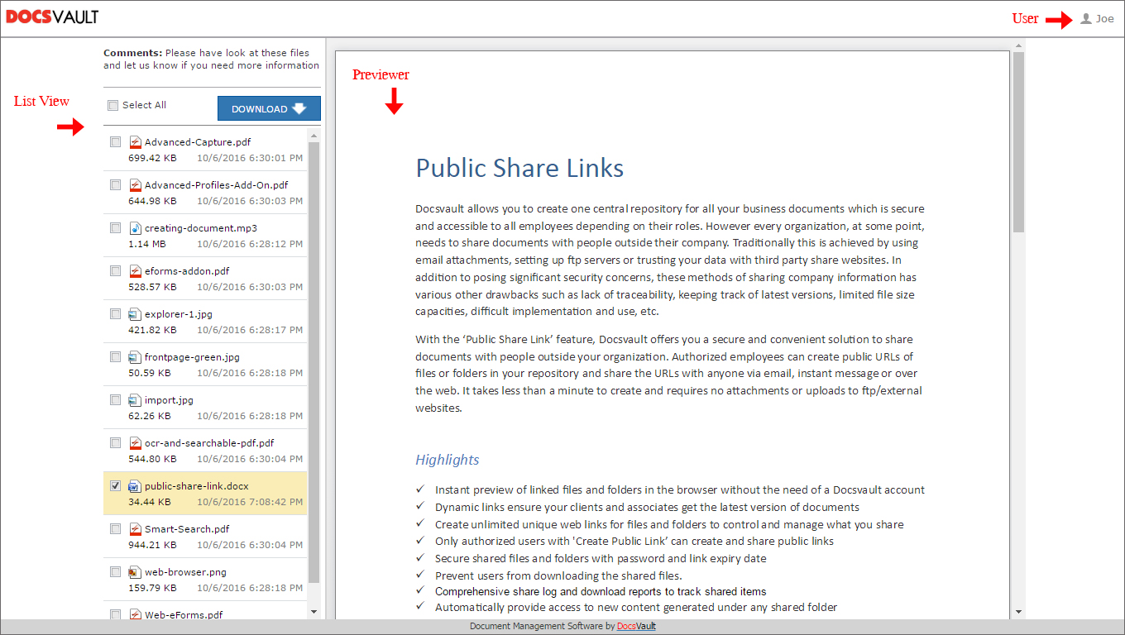
Task: Click the image icon next to explorer-1.jpg
Action: [x=136, y=314]
